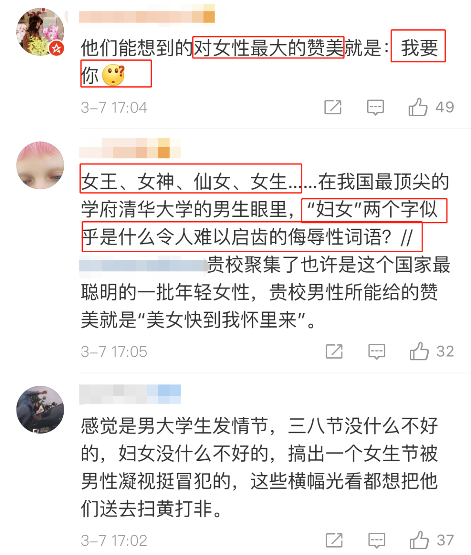Open the third commenter's avatar

click(x=40, y=410)
